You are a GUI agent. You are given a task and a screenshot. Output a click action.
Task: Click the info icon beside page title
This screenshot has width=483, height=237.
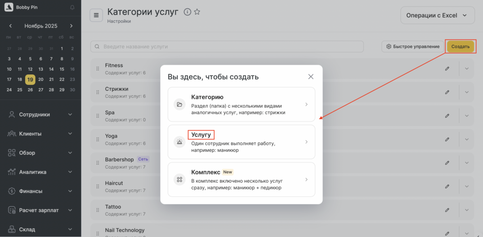tap(187, 12)
